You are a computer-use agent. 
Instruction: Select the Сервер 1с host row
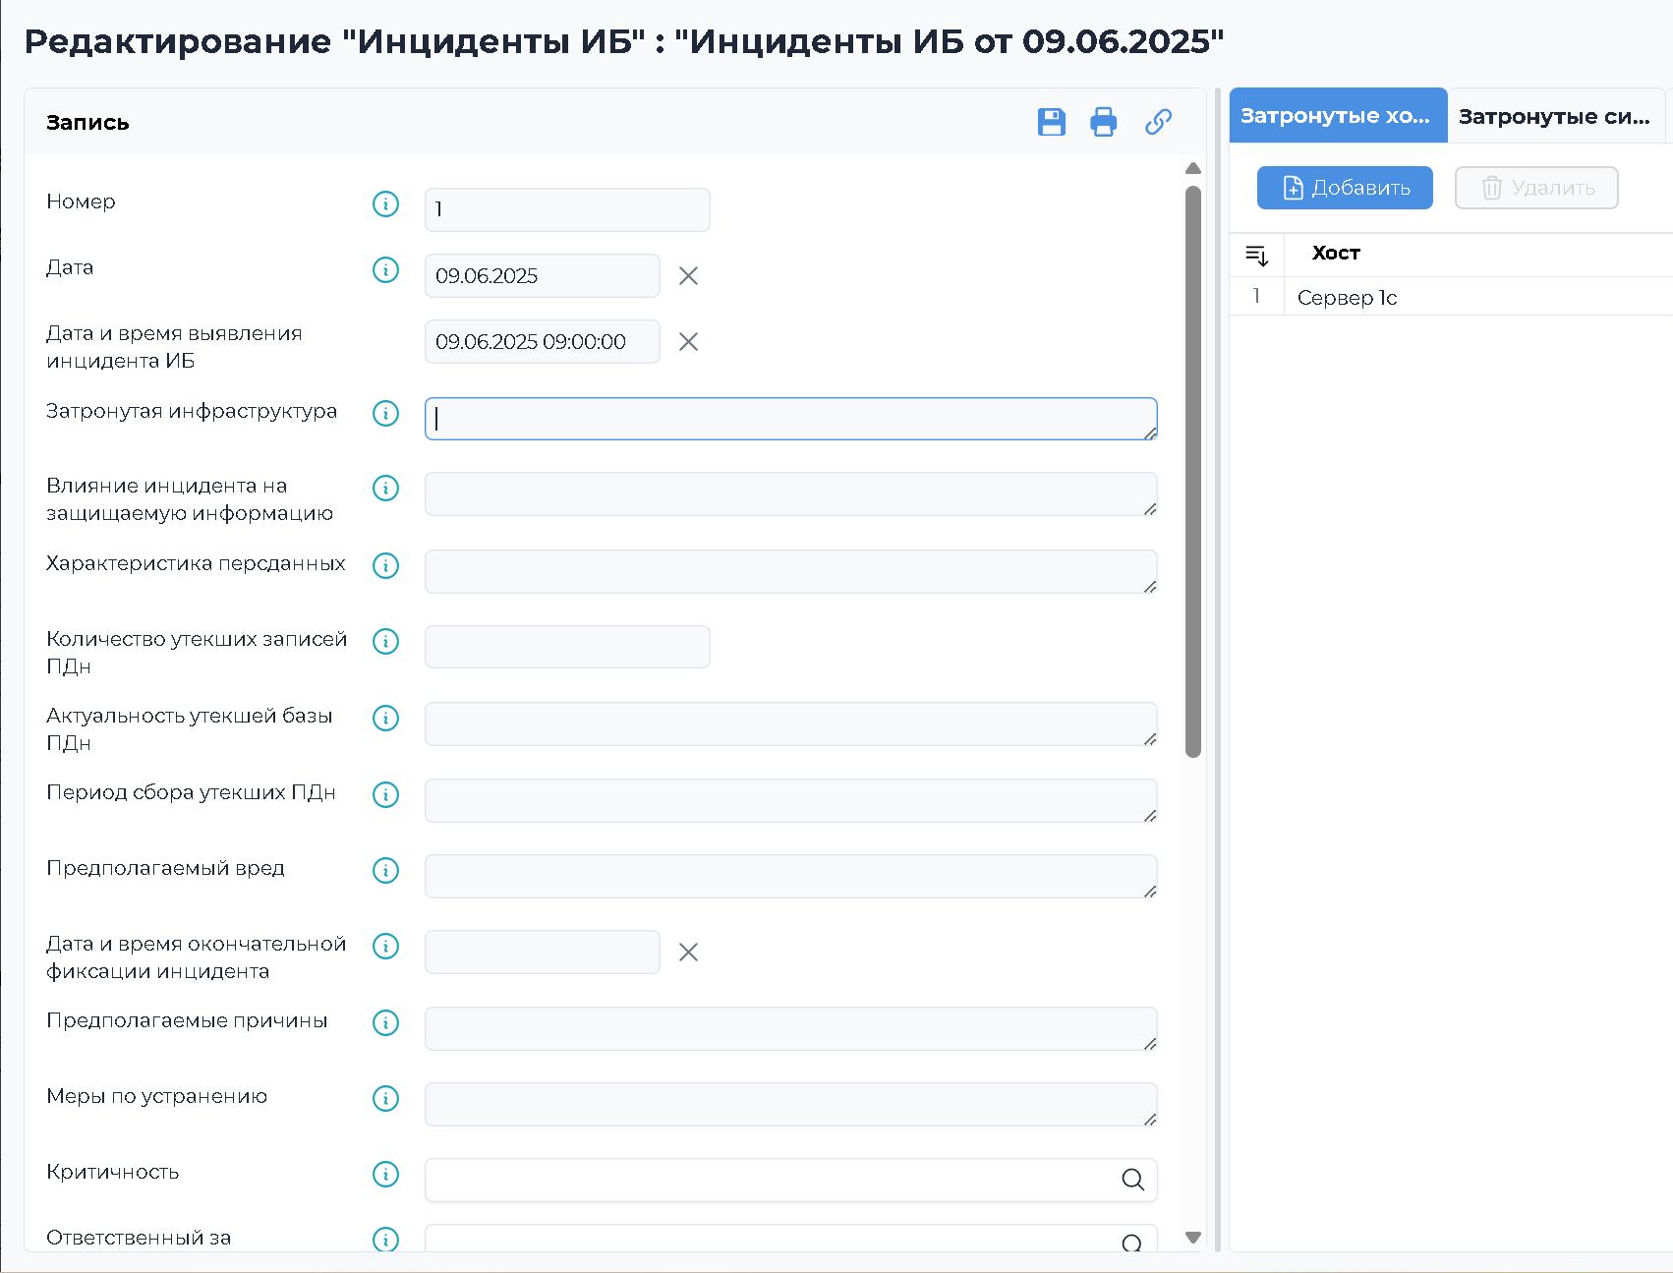pos(1451,297)
